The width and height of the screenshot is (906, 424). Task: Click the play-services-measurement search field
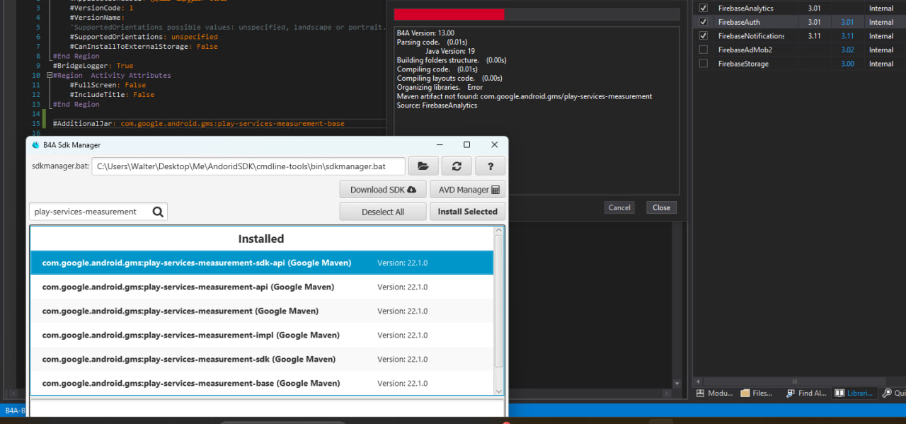pos(90,211)
